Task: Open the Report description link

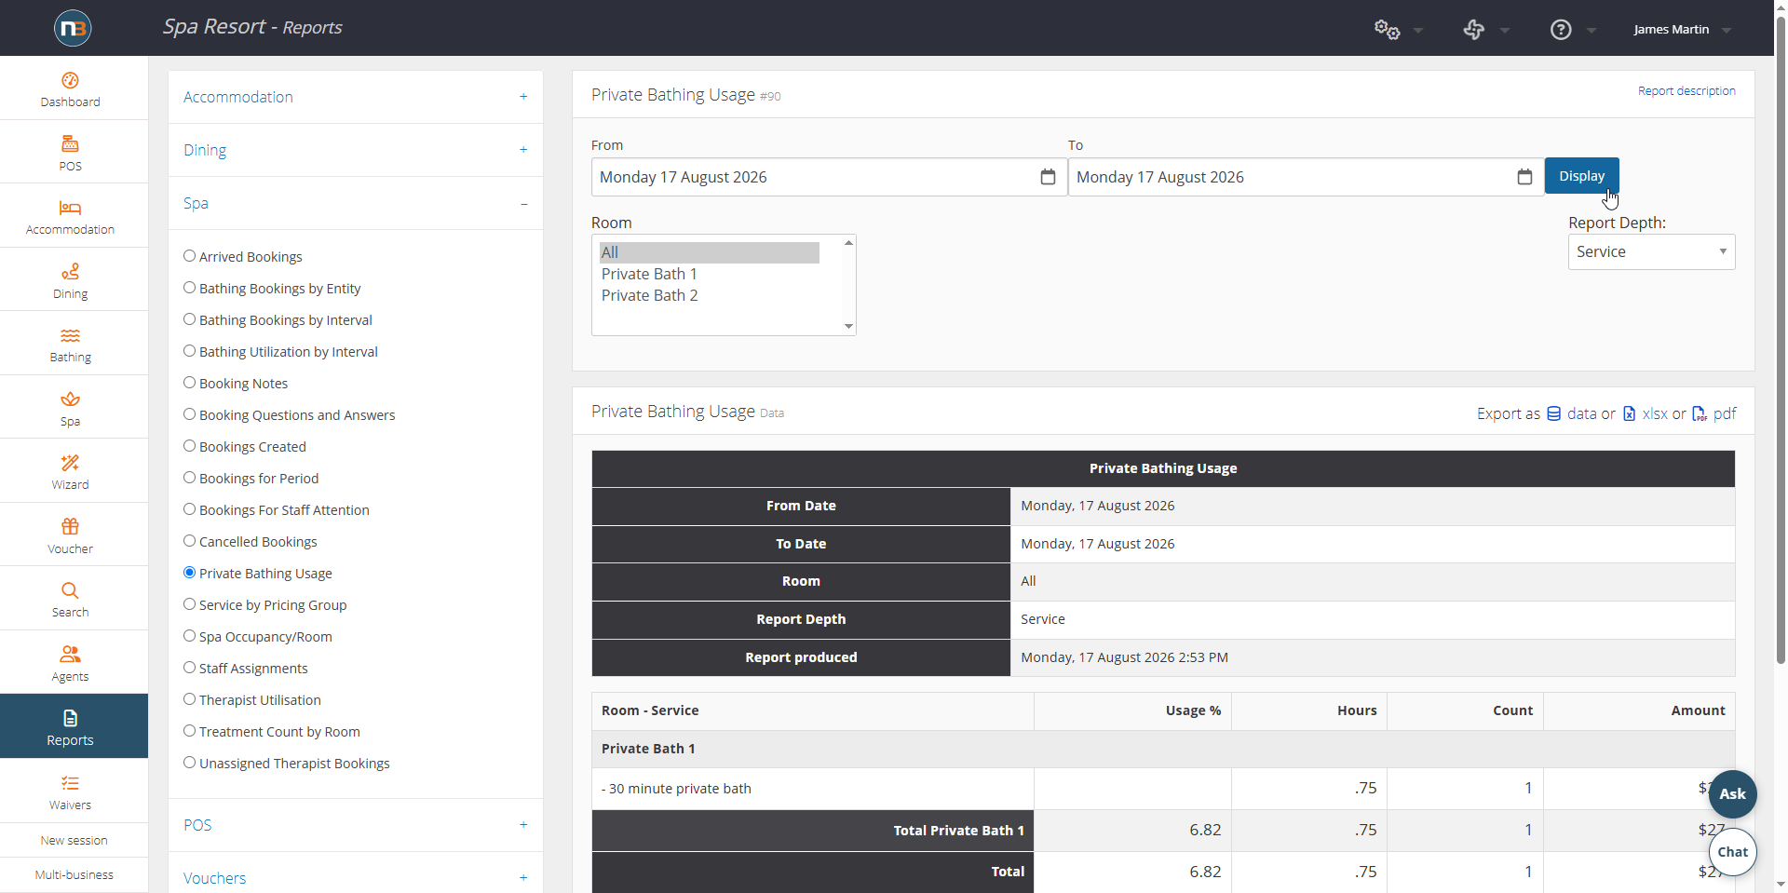Action: [x=1686, y=91]
